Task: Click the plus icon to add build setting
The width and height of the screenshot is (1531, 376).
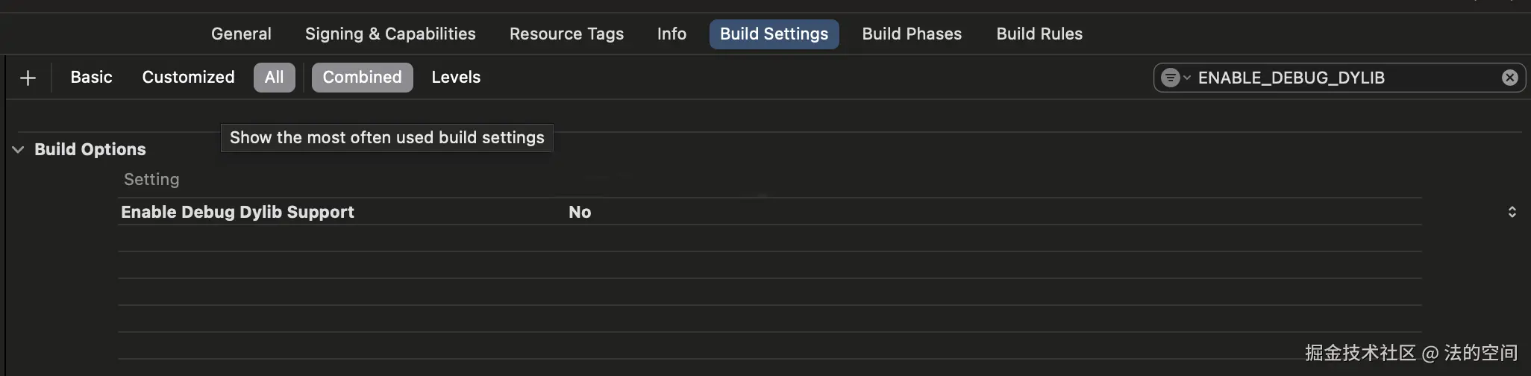Action: pos(28,78)
